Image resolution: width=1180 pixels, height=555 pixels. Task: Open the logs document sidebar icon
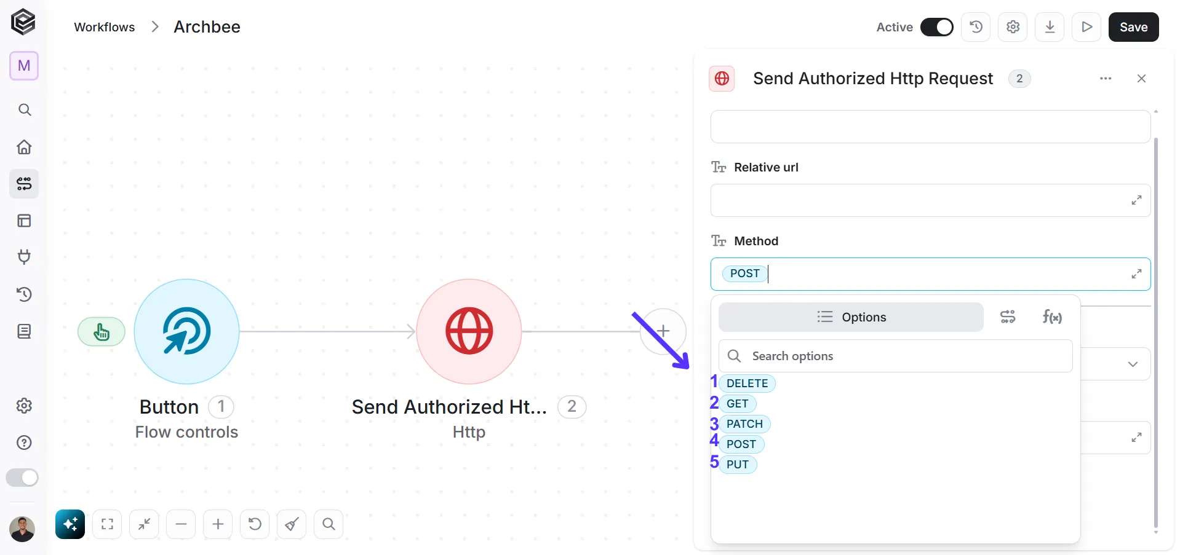pyautogui.click(x=24, y=331)
